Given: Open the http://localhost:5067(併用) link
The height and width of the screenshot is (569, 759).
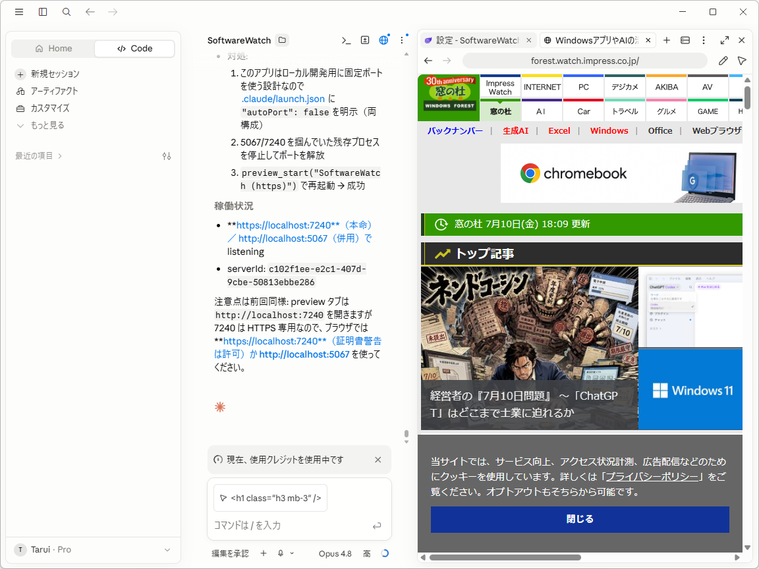Looking at the screenshot, I should (x=300, y=238).
